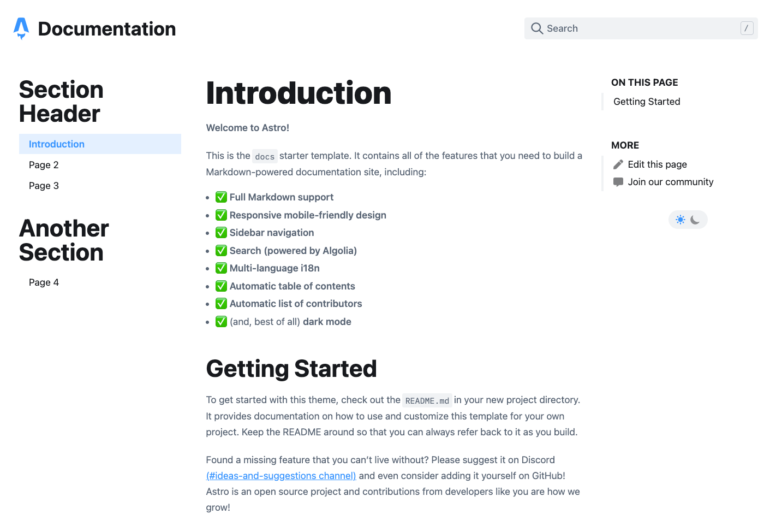Click the slash shortcut key badge
Viewport: 770px width, 514px height.
[747, 28]
